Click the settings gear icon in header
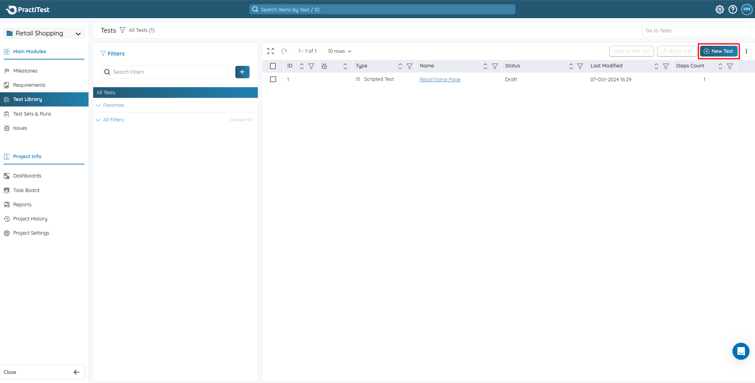 pyautogui.click(x=719, y=9)
